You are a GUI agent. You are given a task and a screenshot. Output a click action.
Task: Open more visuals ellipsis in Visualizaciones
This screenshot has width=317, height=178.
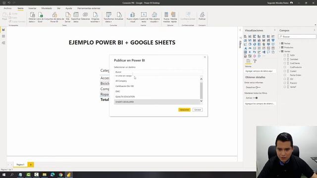point(264,56)
